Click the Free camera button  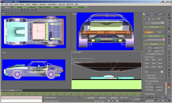(x=159, y=32)
